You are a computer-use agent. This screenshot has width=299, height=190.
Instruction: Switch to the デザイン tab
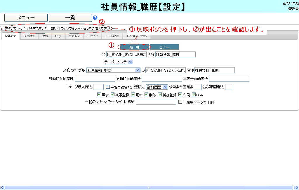click(x=93, y=36)
